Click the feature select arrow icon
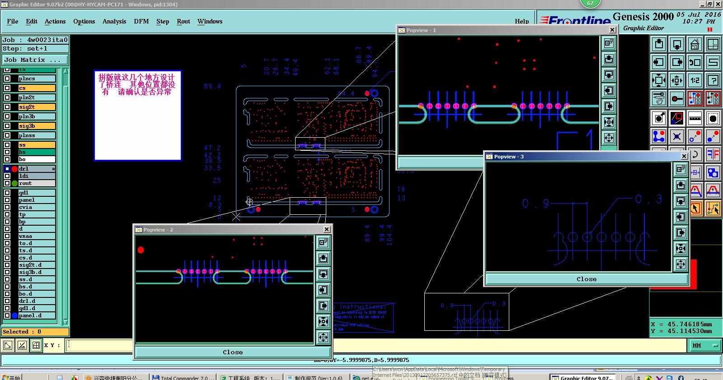Viewport: 723px width, 380px height. [x=659, y=119]
